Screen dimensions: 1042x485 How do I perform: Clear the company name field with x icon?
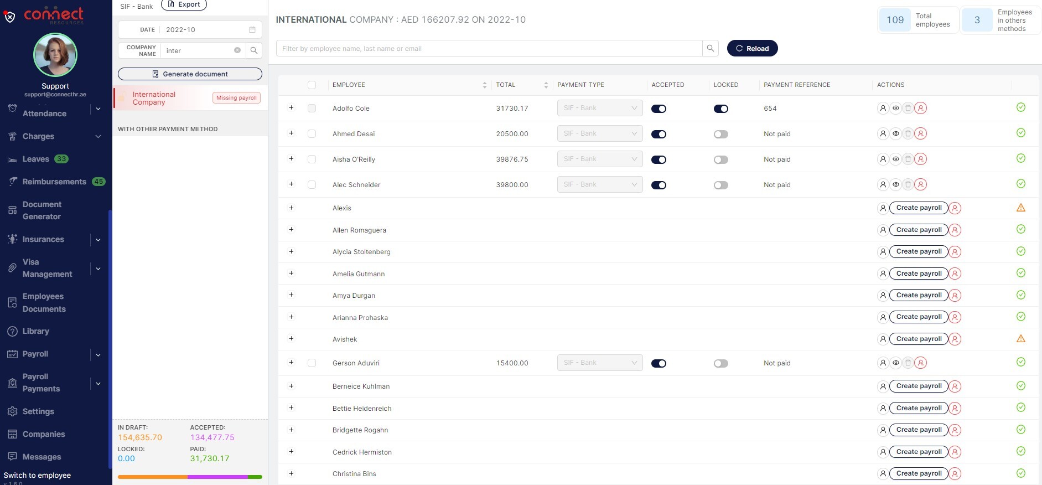(237, 50)
